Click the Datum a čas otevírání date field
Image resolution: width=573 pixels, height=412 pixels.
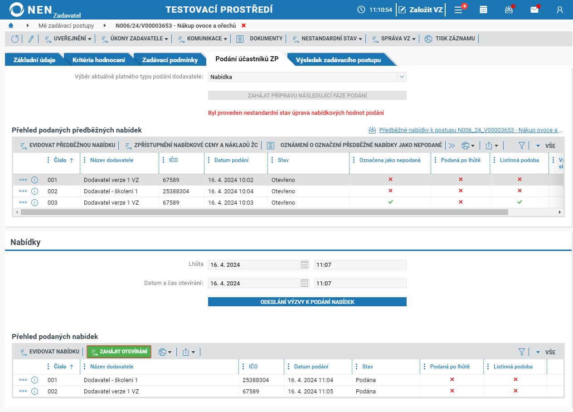pyautogui.click(x=254, y=284)
